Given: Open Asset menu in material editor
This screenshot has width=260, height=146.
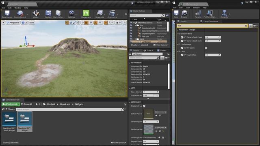Looking at the screenshot, I should pos(188,8).
